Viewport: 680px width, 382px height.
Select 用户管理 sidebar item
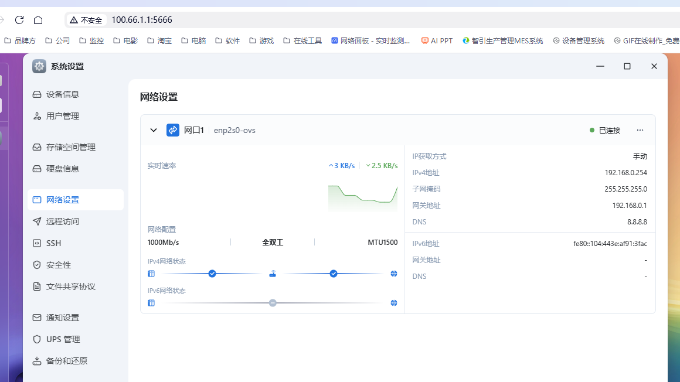pyautogui.click(x=62, y=116)
